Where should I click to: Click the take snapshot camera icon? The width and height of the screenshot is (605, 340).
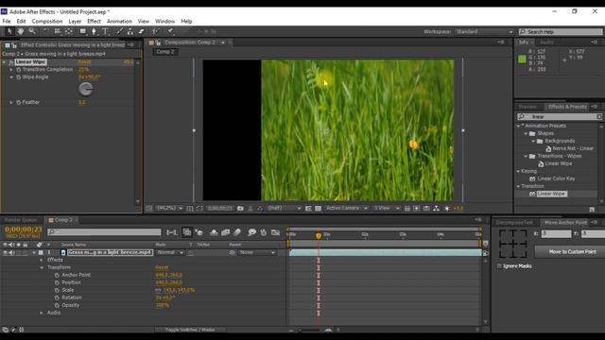pyautogui.click(x=240, y=208)
